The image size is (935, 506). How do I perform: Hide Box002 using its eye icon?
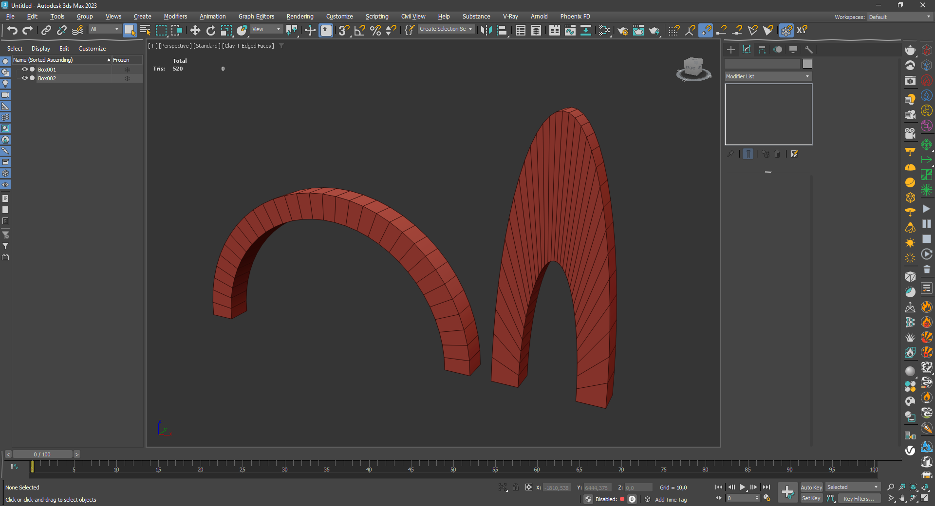pyautogui.click(x=24, y=78)
